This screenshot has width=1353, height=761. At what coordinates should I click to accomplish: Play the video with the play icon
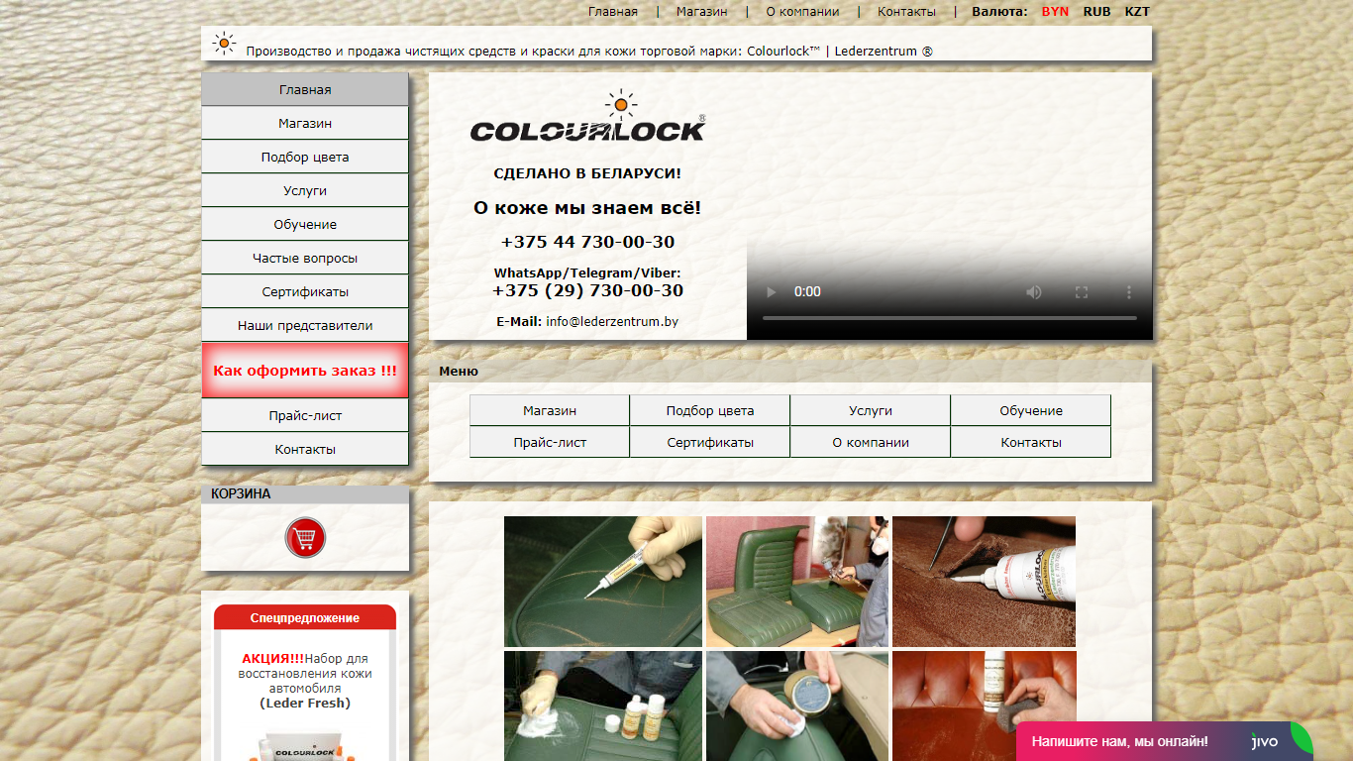click(x=771, y=292)
